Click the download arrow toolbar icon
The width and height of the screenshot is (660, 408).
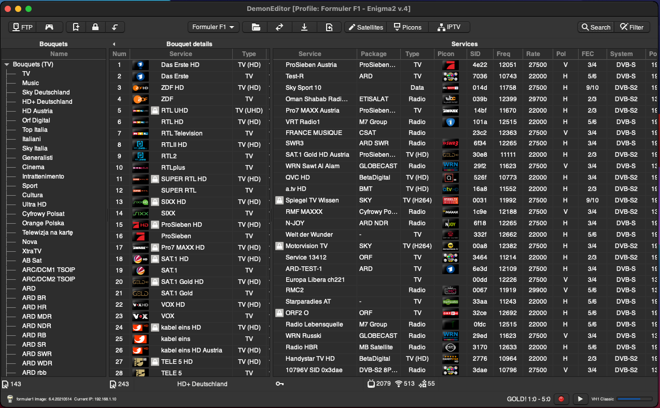[x=304, y=27]
